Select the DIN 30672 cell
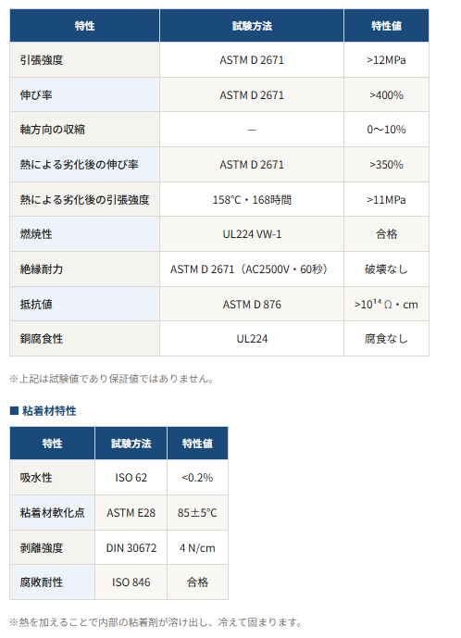This screenshot has width=461, height=638. coord(131,547)
